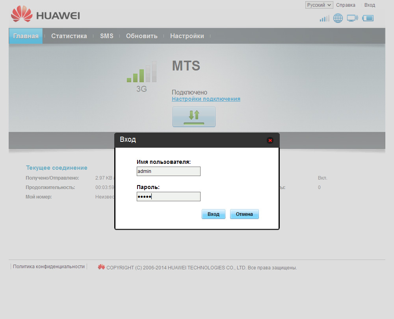
Task: Click the monitor Wi-Fi status icon
Action: click(353, 18)
